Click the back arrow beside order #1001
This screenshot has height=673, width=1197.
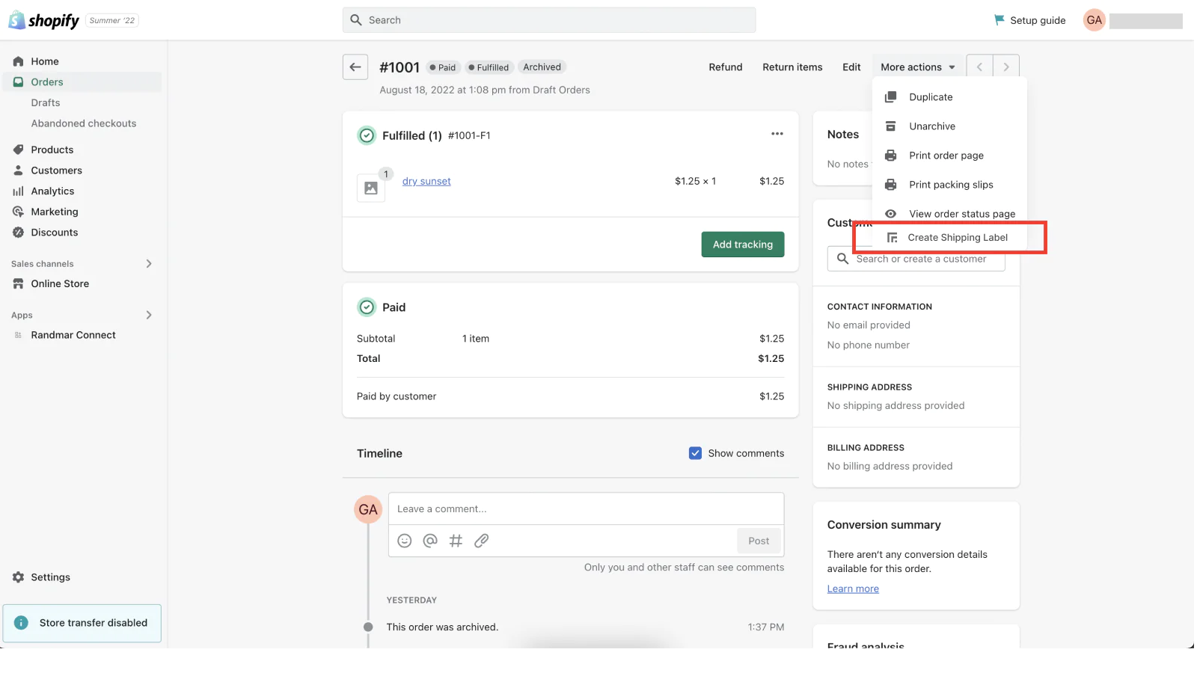(355, 67)
